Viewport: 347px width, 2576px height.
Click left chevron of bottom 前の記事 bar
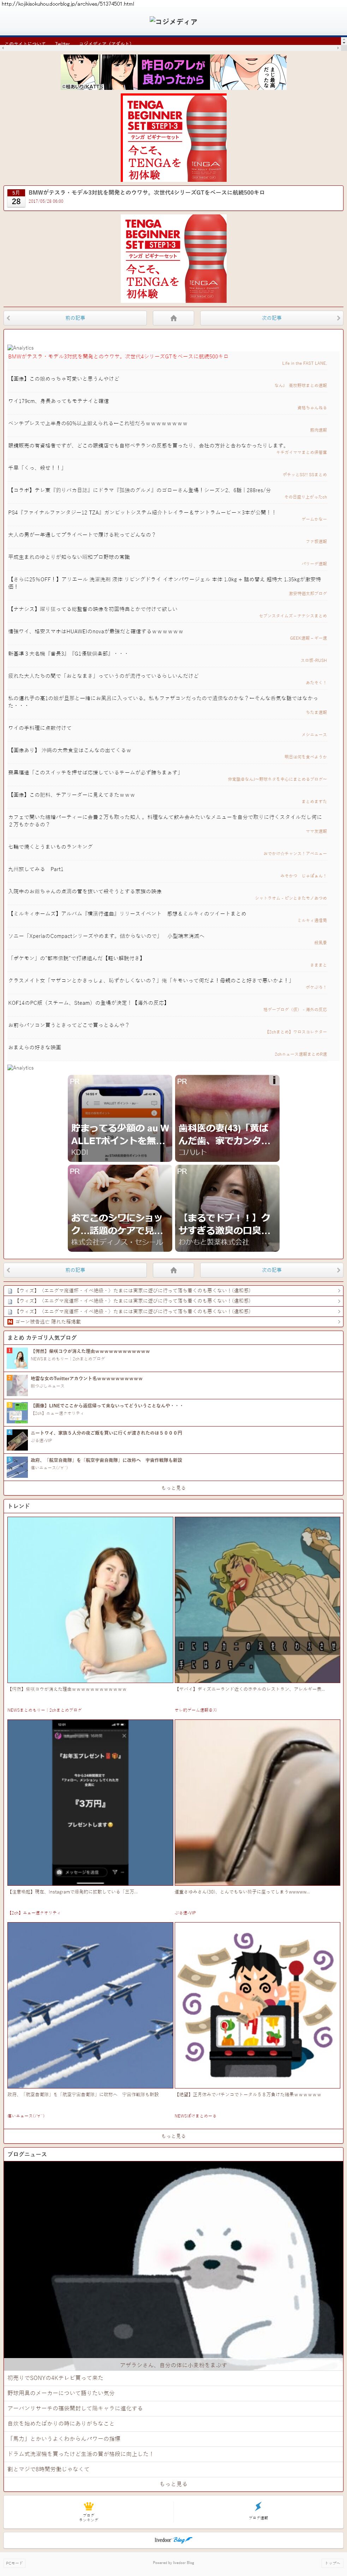[x=9, y=1270]
